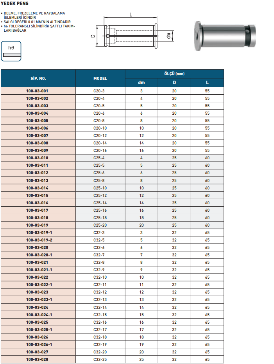Select order number 100-03-028
Image resolution: width=274 pixels, height=364 pixels.
click(38, 359)
